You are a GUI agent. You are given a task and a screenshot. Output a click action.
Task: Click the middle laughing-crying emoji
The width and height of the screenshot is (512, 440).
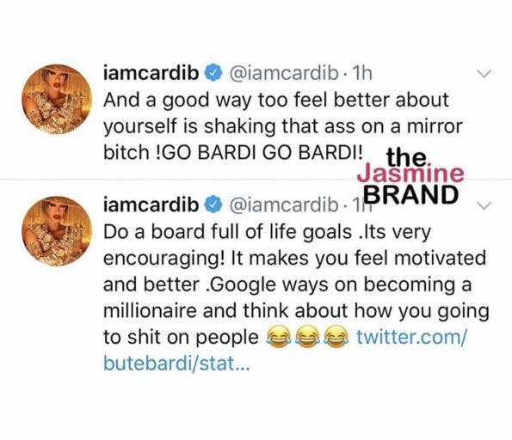coord(307,337)
